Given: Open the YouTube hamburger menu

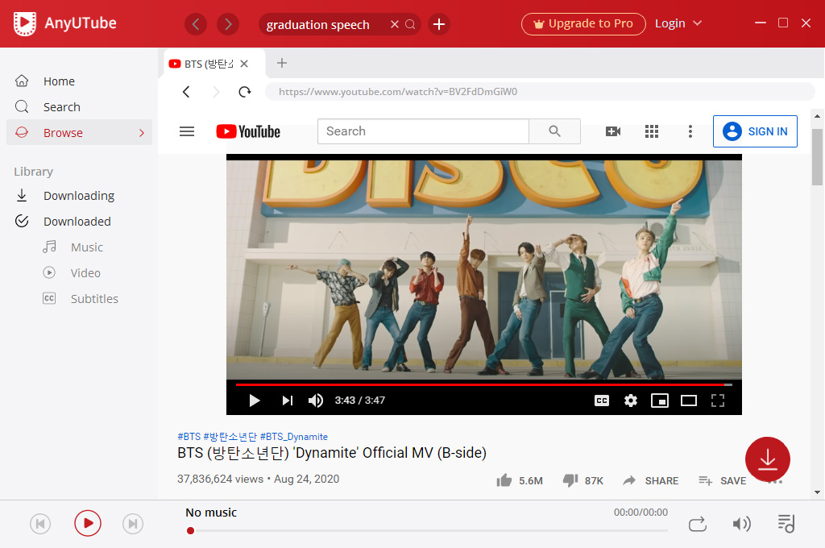Looking at the screenshot, I should [187, 131].
